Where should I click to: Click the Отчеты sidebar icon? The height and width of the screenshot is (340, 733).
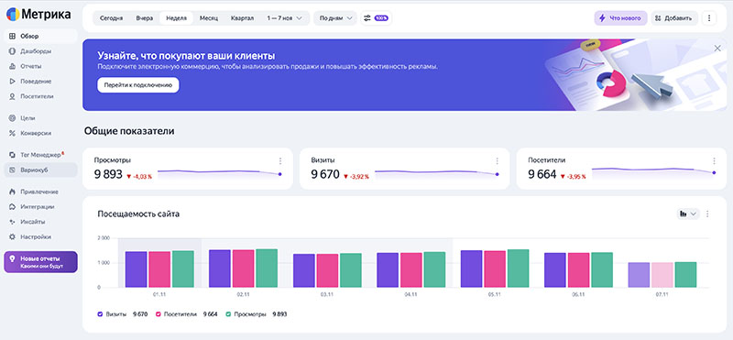[12, 66]
